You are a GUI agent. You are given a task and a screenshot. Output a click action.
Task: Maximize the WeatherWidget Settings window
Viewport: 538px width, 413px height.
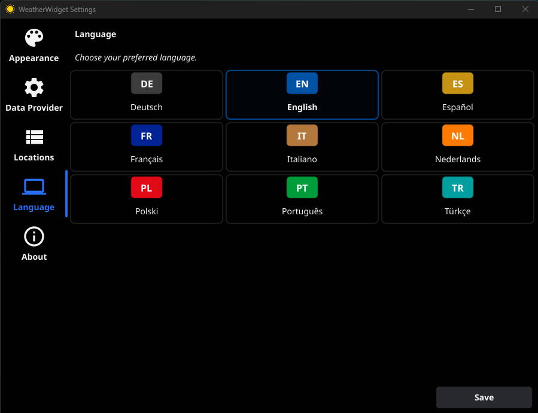pyautogui.click(x=498, y=9)
